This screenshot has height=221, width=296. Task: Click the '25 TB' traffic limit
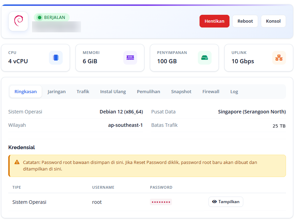coord(279,126)
